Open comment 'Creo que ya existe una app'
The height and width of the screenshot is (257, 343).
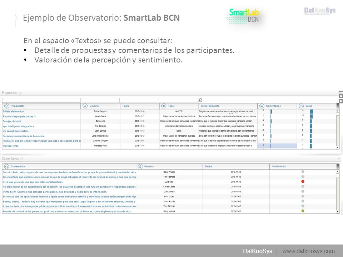click(x=33, y=182)
